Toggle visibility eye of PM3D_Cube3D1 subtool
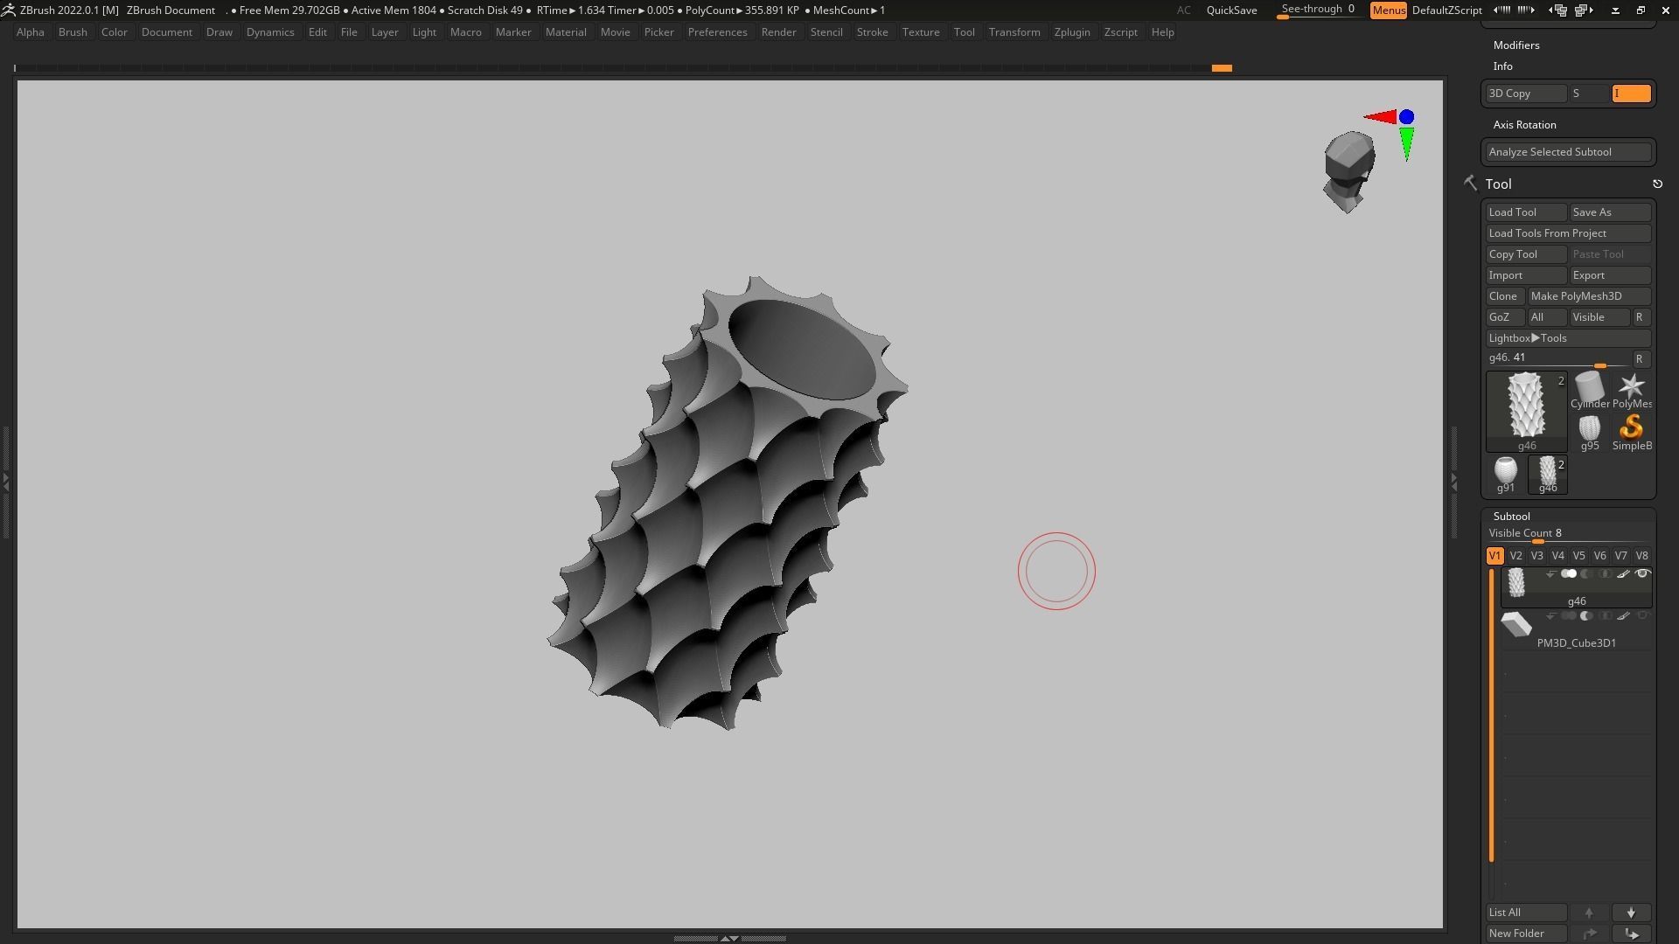1679x944 pixels. 1641,616
